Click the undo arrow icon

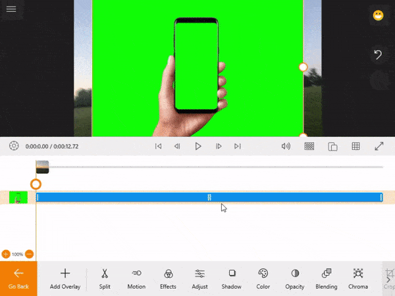click(x=378, y=55)
